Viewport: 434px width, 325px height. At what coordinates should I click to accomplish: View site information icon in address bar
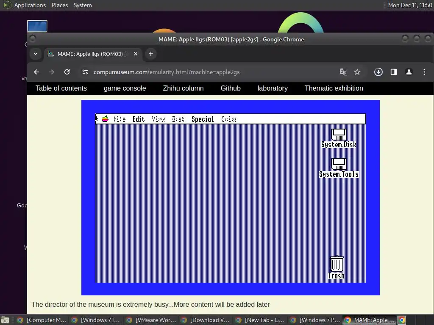pos(85,72)
